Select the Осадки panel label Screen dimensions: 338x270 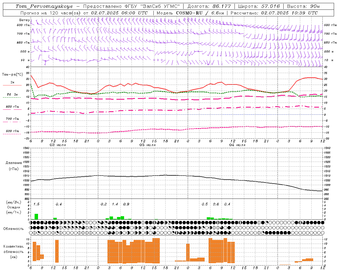tap(14, 207)
